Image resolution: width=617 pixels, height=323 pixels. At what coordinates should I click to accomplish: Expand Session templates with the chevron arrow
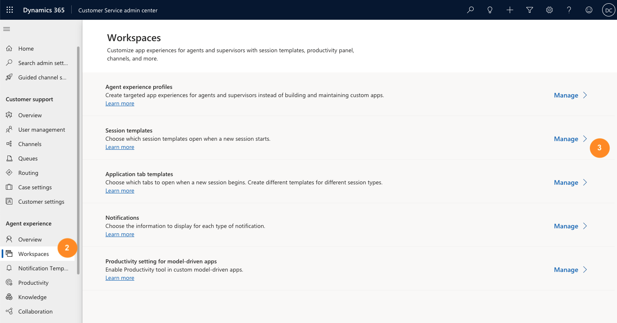pos(585,139)
